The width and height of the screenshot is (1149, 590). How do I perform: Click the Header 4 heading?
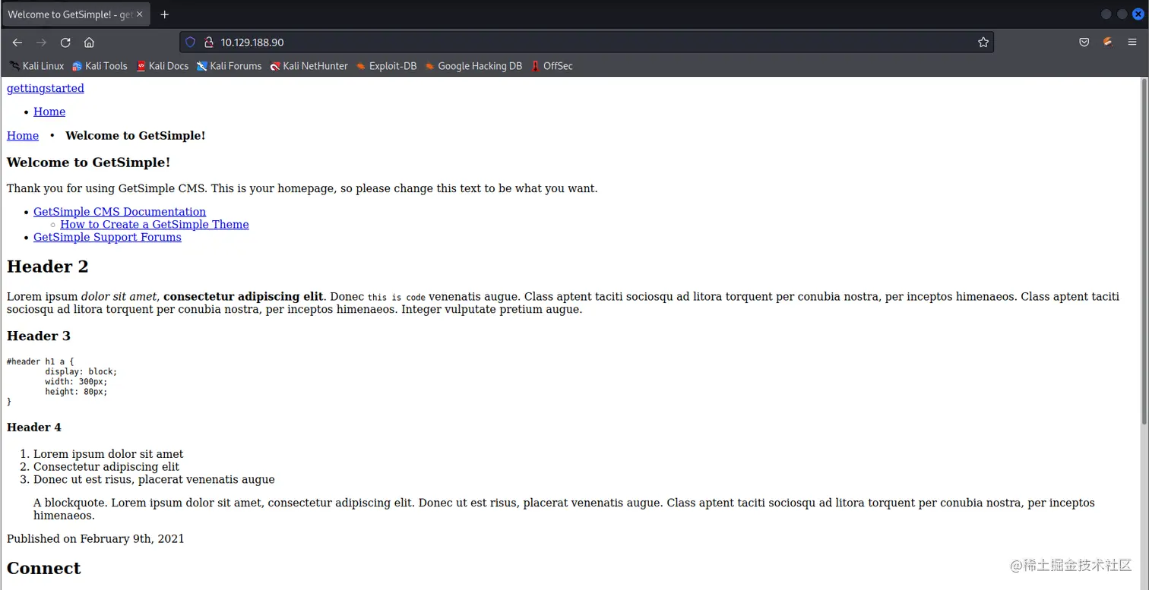tap(34, 428)
